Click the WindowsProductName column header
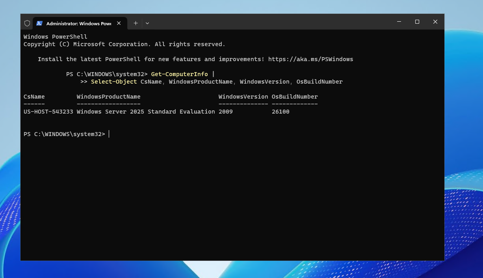This screenshot has width=483, height=278. 109,97
